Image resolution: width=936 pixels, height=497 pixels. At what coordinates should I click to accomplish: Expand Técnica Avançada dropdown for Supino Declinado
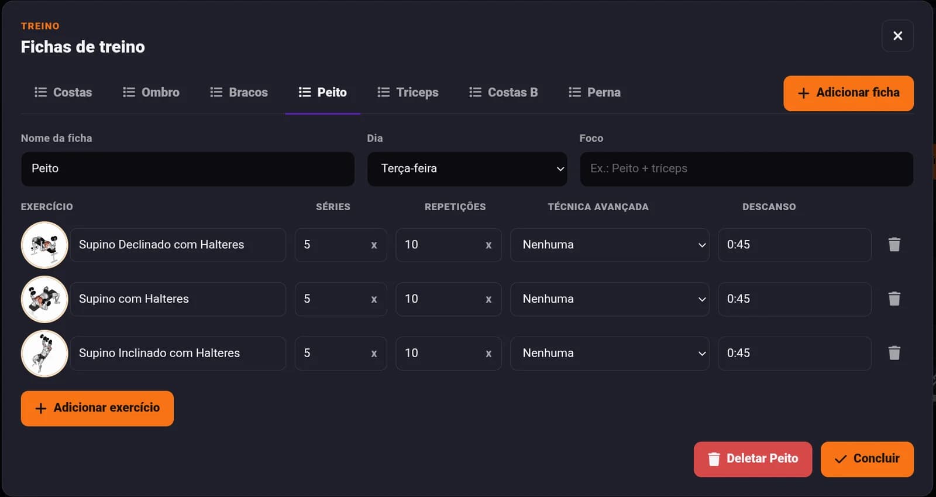[x=610, y=245]
